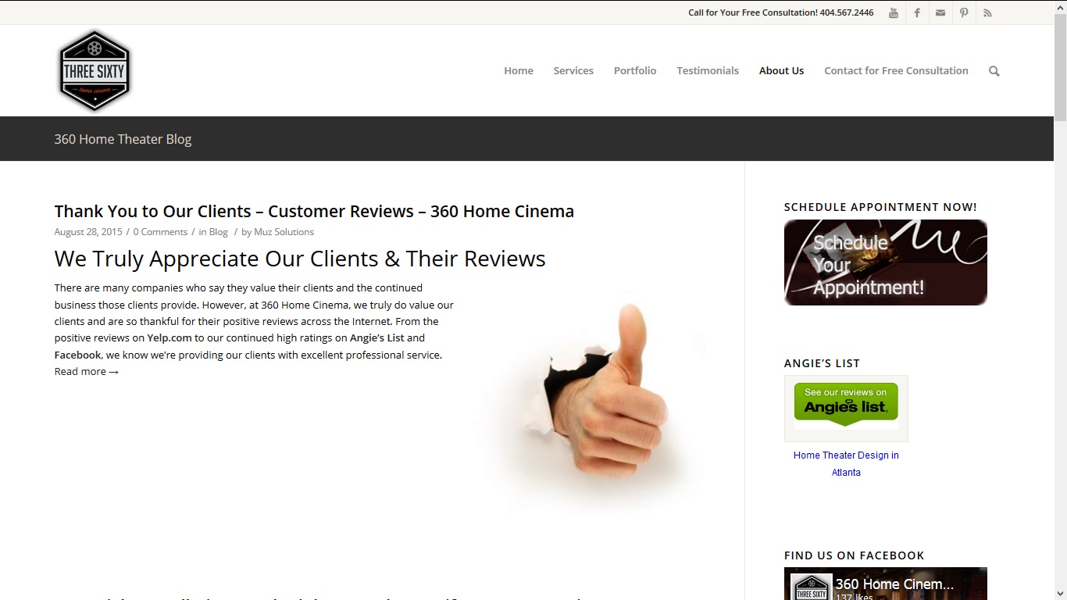Screen dimensions: 1067x600
Task: Open the search magnifier icon
Action: point(994,71)
